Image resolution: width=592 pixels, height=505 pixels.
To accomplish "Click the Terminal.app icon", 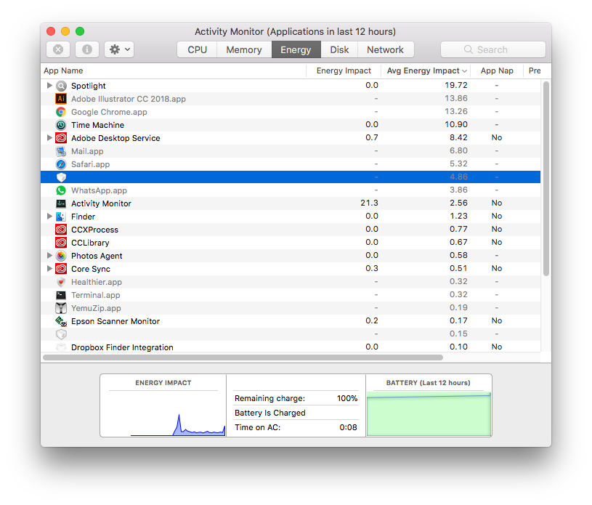I will (61, 295).
